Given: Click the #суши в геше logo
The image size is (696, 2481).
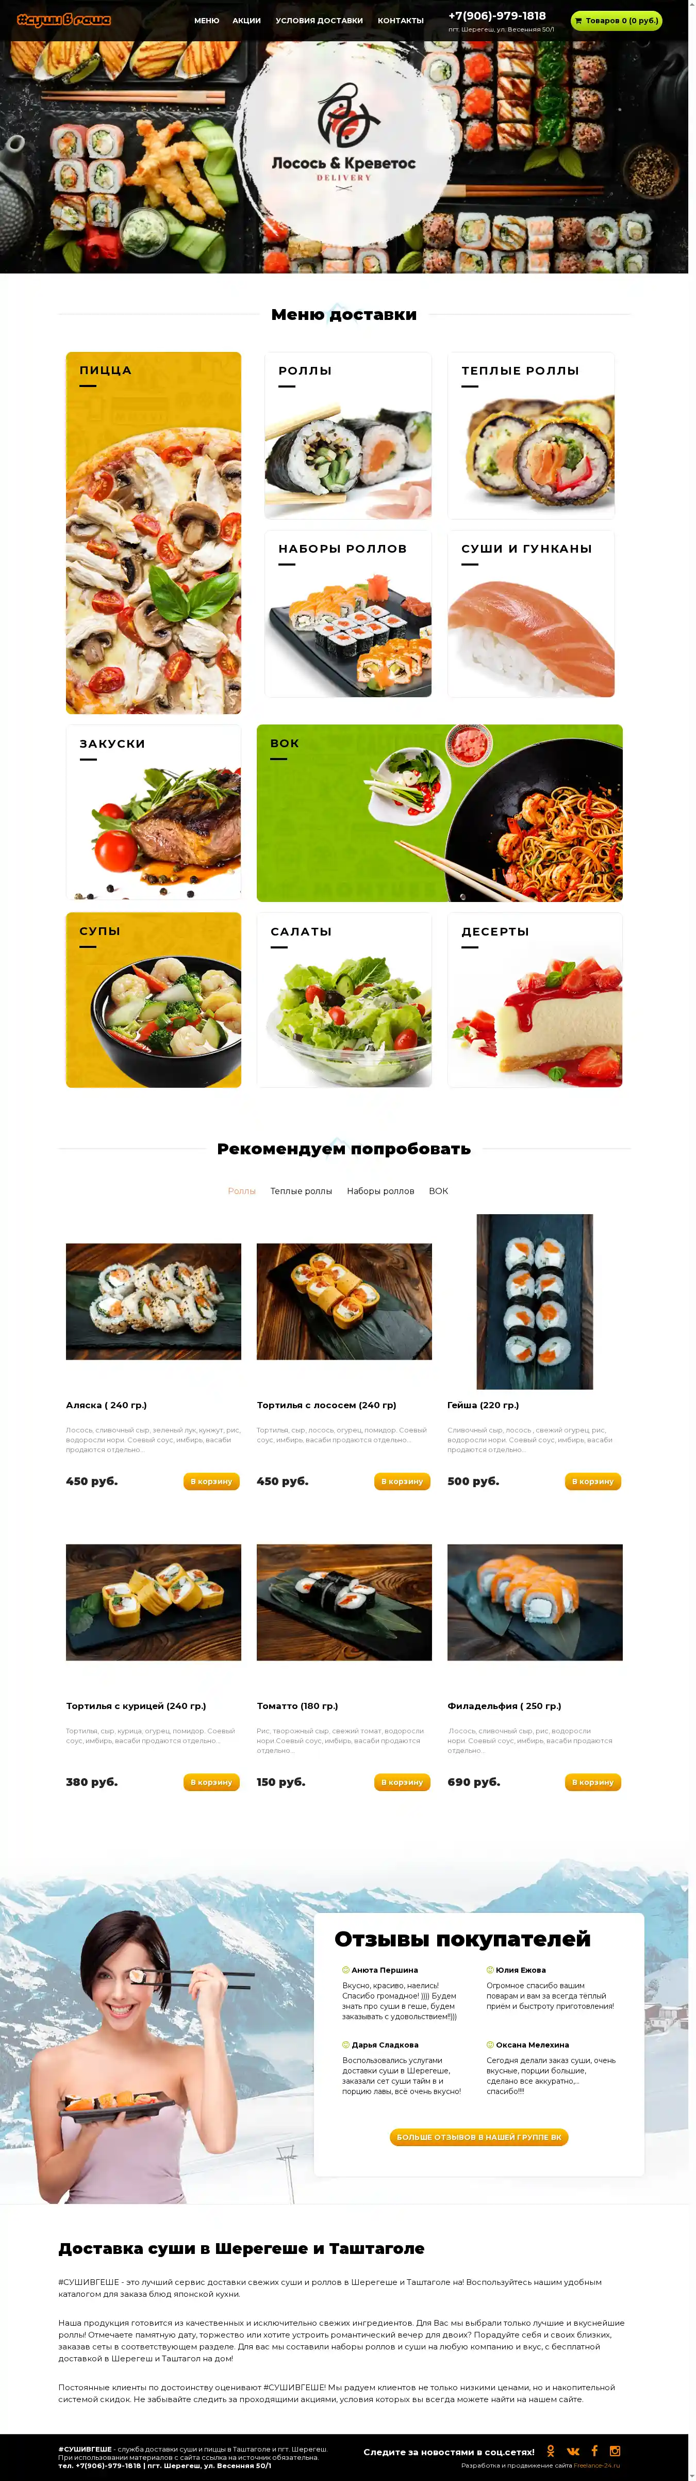Looking at the screenshot, I should point(63,19).
